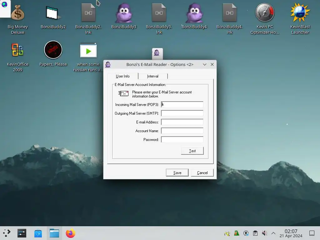Click the icon in the top-left screen corner
This screenshot has width=320, height=240.
coord(4,4)
